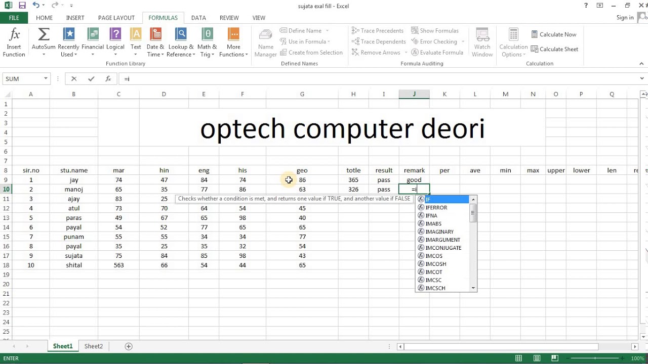Screen dimensions: 648x364
Task: Switch to the REVIEW tab
Action: [229, 18]
